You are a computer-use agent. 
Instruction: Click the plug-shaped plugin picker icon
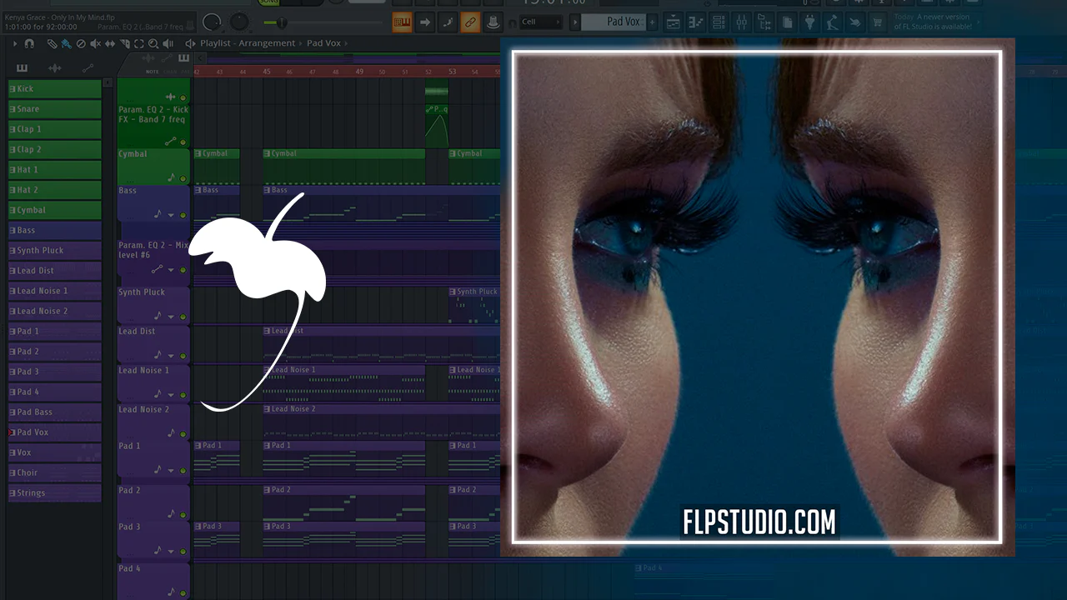click(809, 22)
